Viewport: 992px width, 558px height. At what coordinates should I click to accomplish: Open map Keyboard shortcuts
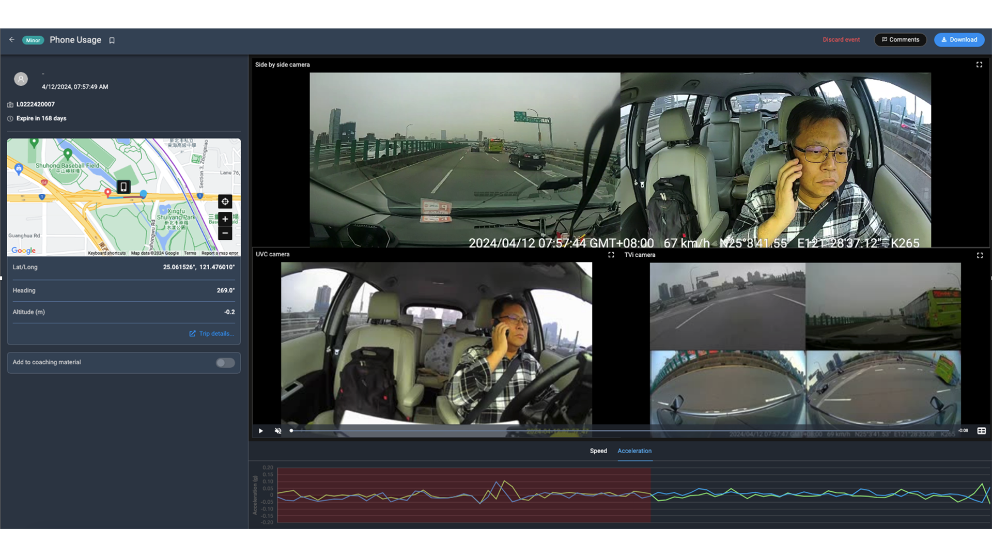(x=107, y=253)
